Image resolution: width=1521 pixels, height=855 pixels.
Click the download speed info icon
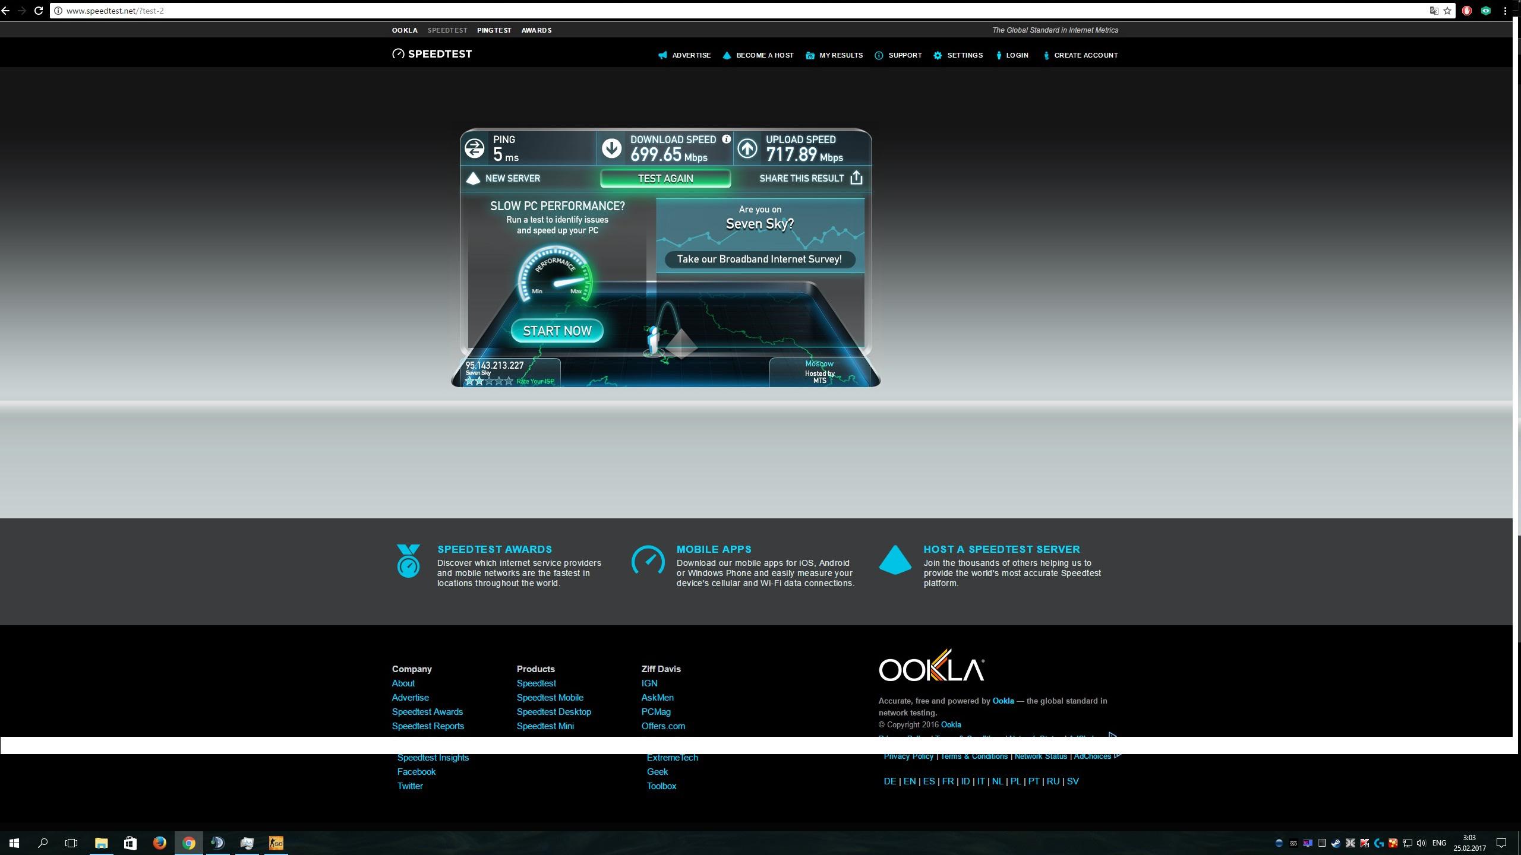(x=726, y=139)
